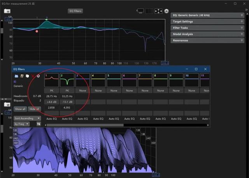The height and width of the screenshot is (178, 249).
Task: Expand Modal Analysis section
Action: point(207,34)
